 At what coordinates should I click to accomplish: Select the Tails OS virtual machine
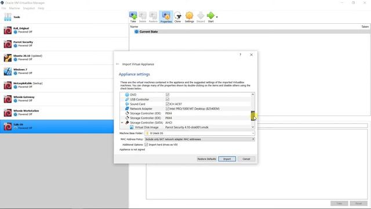pos(57,127)
